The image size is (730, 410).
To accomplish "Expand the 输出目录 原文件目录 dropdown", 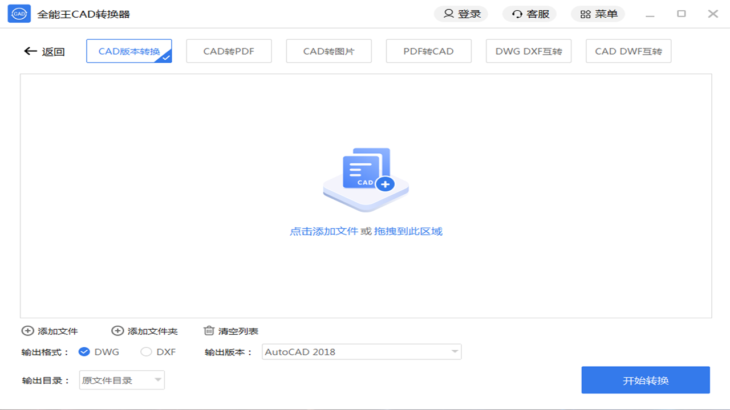I will (x=121, y=380).
